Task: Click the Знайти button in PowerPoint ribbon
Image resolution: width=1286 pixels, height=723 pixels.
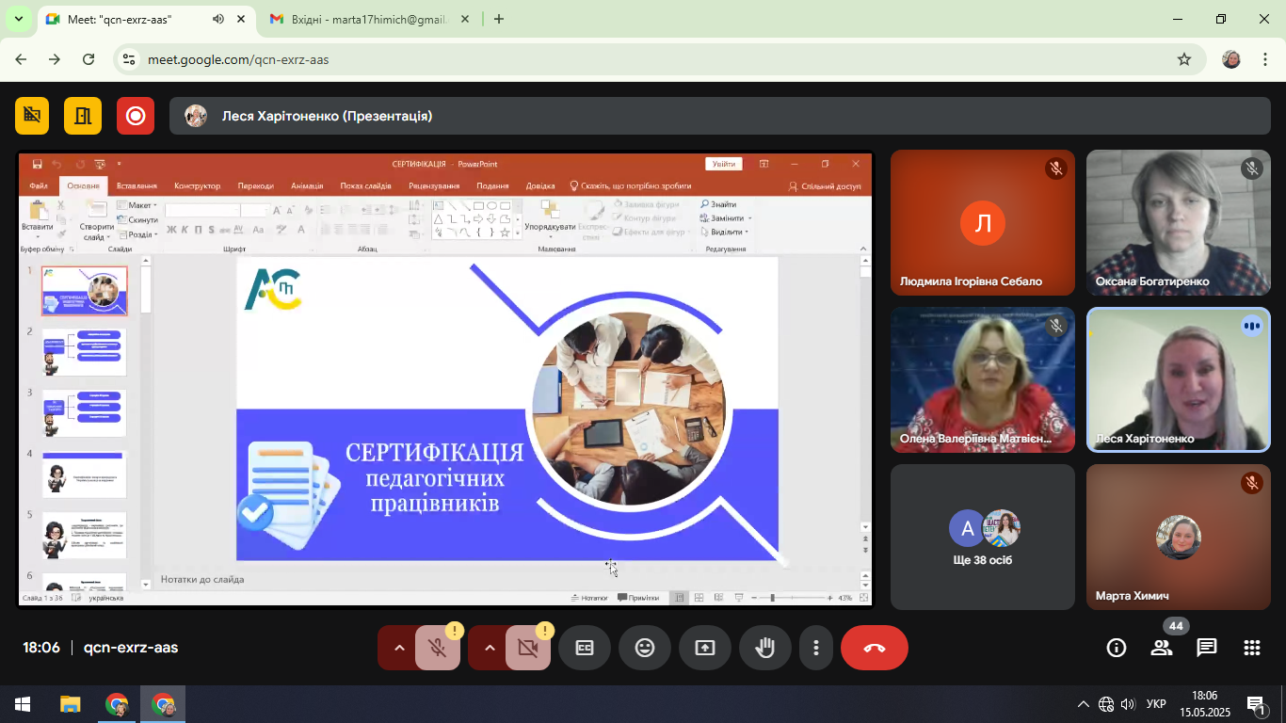Action: point(718,204)
